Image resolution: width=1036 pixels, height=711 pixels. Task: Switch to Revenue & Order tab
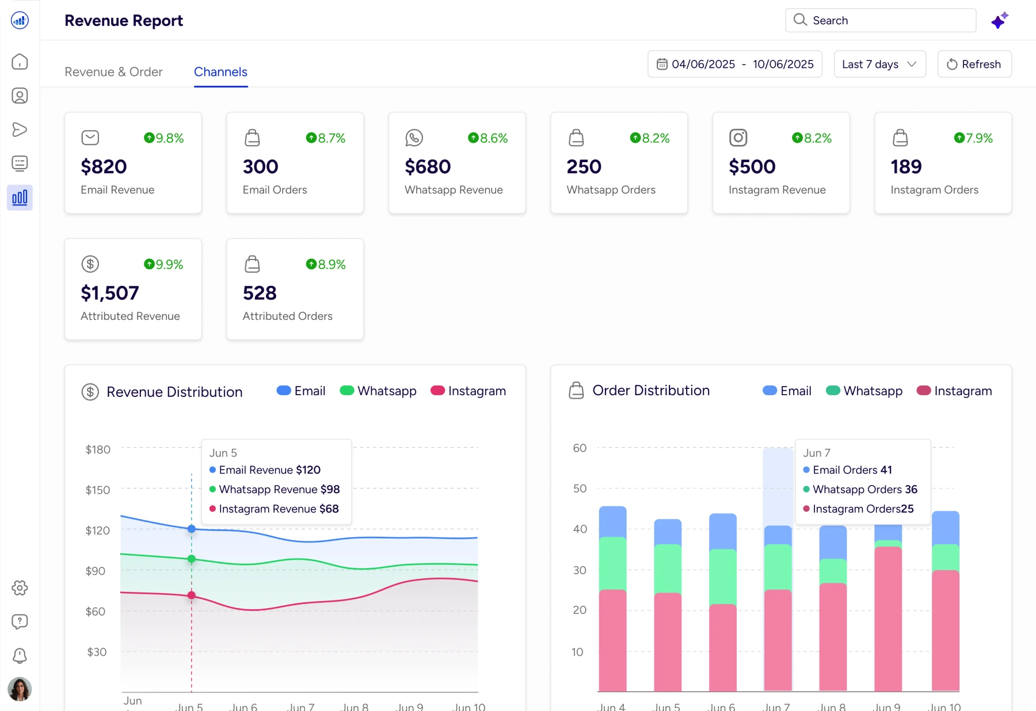(x=113, y=72)
